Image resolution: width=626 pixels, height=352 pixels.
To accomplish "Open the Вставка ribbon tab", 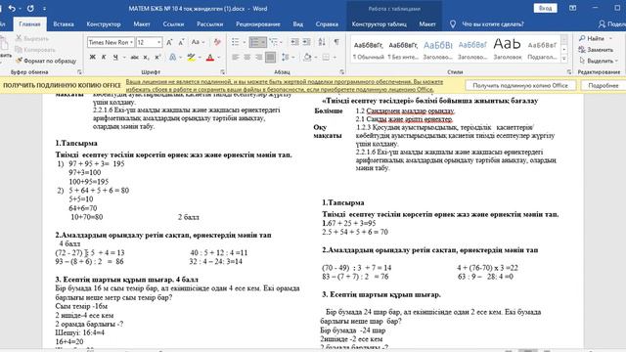I will (x=63, y=23).
